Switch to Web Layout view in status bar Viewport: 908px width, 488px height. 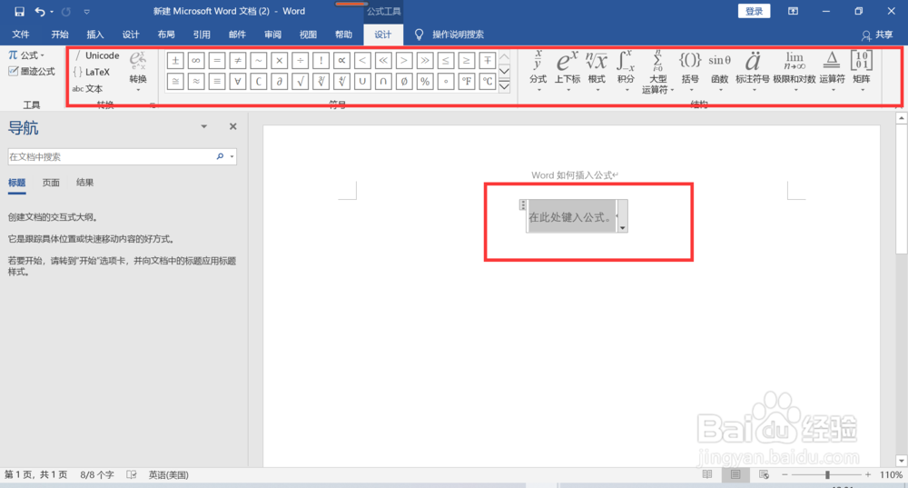[x=764, y=474]
